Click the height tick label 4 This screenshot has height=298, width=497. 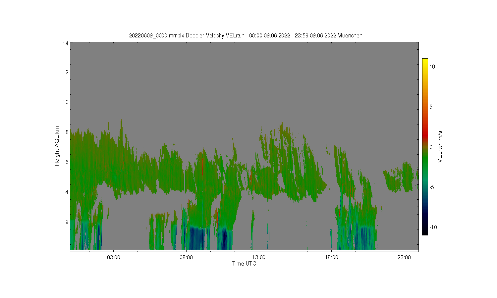67,192
